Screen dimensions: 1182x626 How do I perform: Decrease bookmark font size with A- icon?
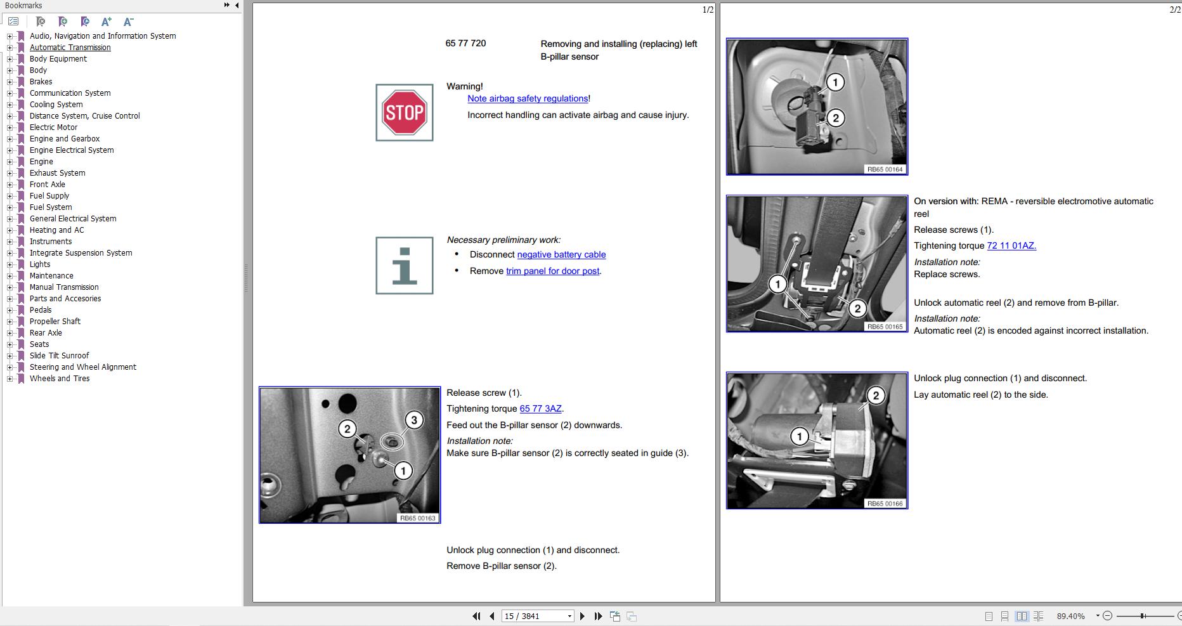point(128,22)
